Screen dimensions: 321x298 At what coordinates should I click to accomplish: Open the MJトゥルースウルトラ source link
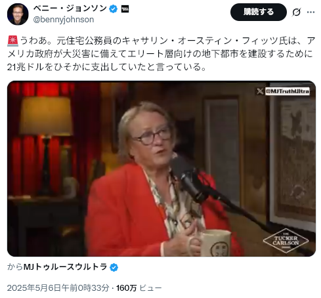click(x=65, y=267)
